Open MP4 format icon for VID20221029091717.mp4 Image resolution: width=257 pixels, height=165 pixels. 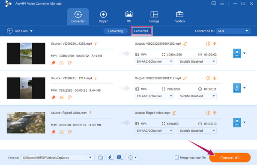pyautogui.click(x=237, y=88)
